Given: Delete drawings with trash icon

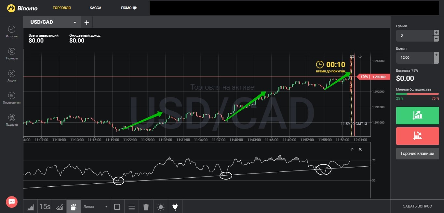Looking at the screenshot, I should [x=146, y=207].
